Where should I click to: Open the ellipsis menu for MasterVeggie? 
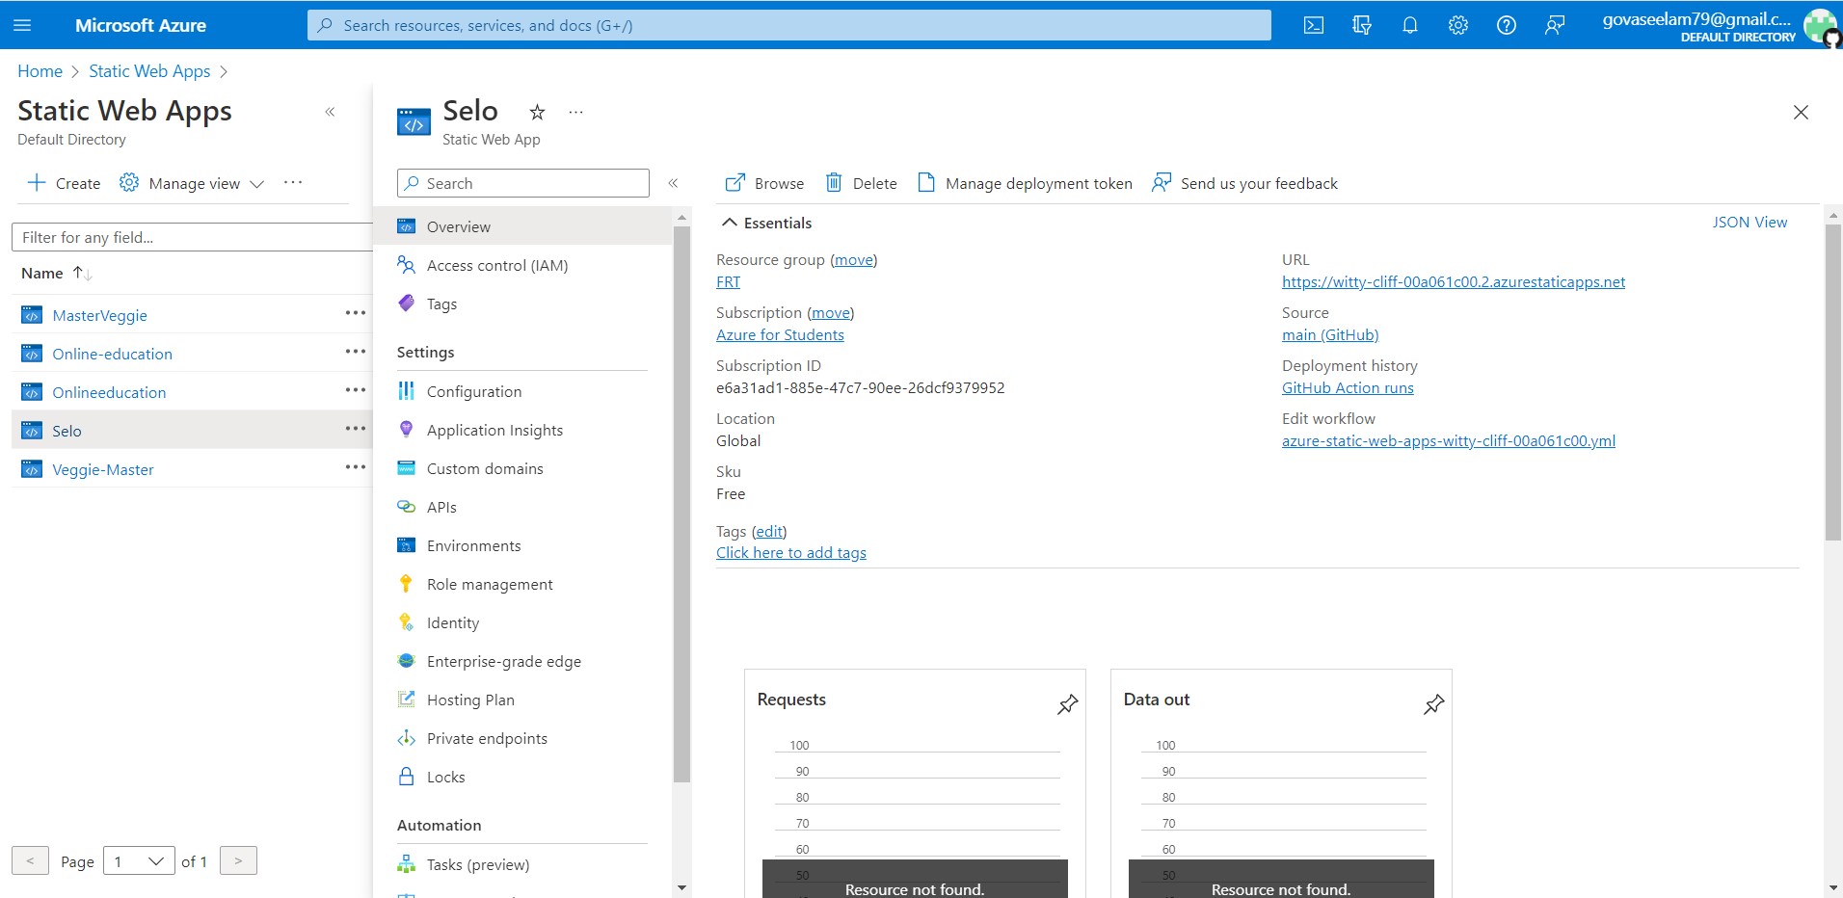click(355, 312)
